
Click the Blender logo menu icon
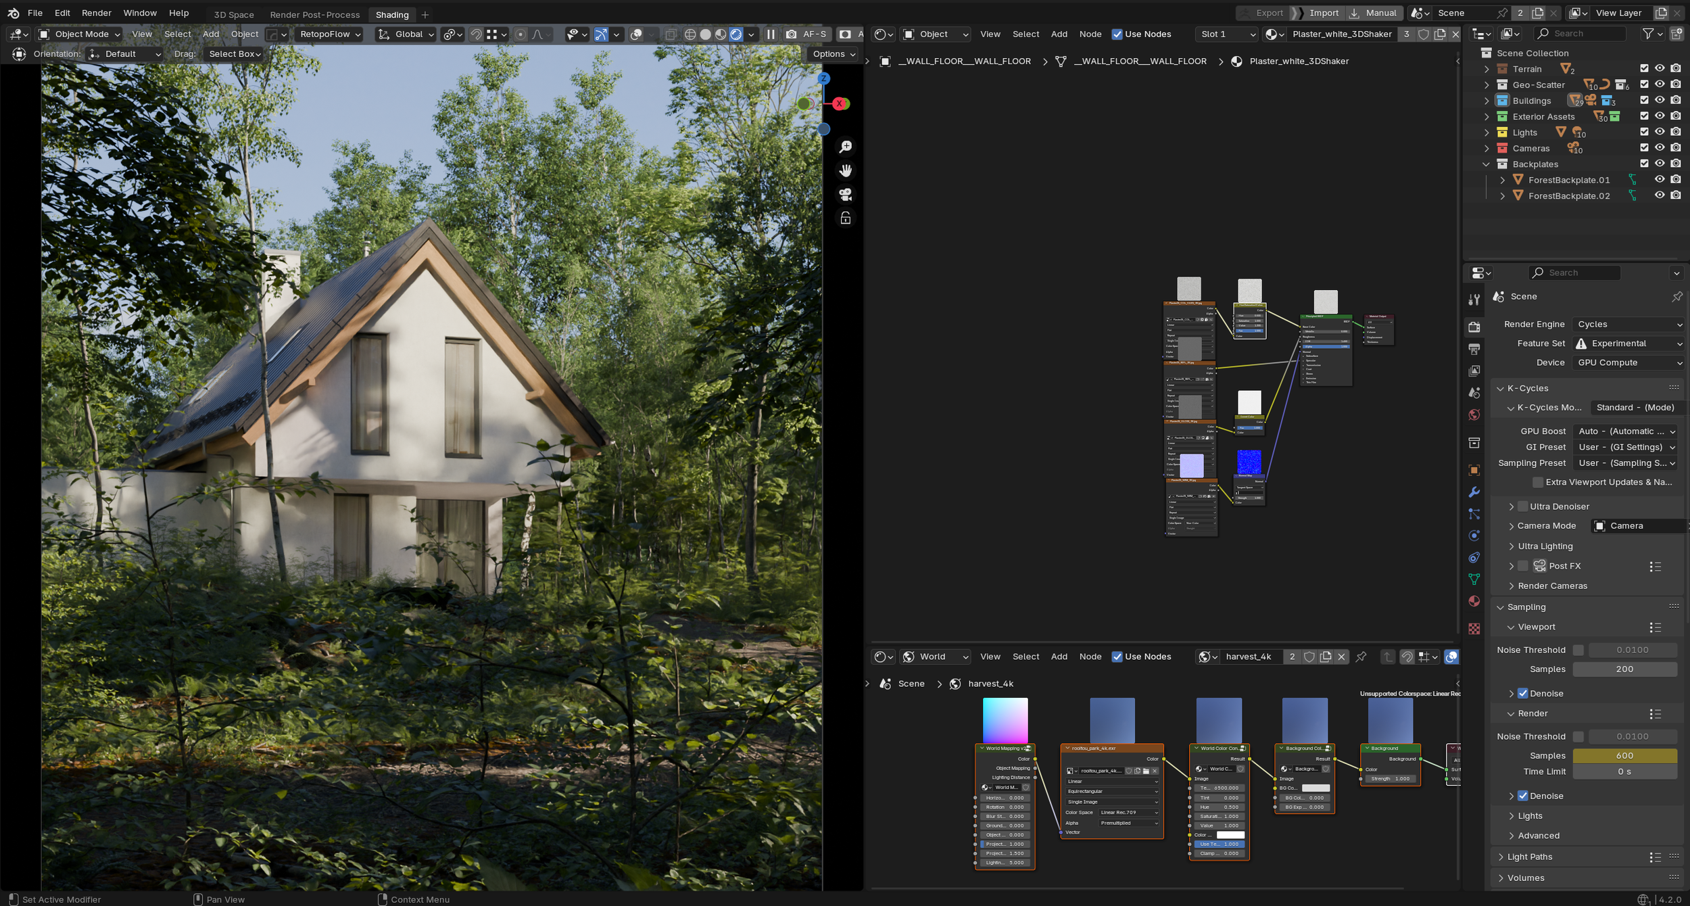pos(13,13)
